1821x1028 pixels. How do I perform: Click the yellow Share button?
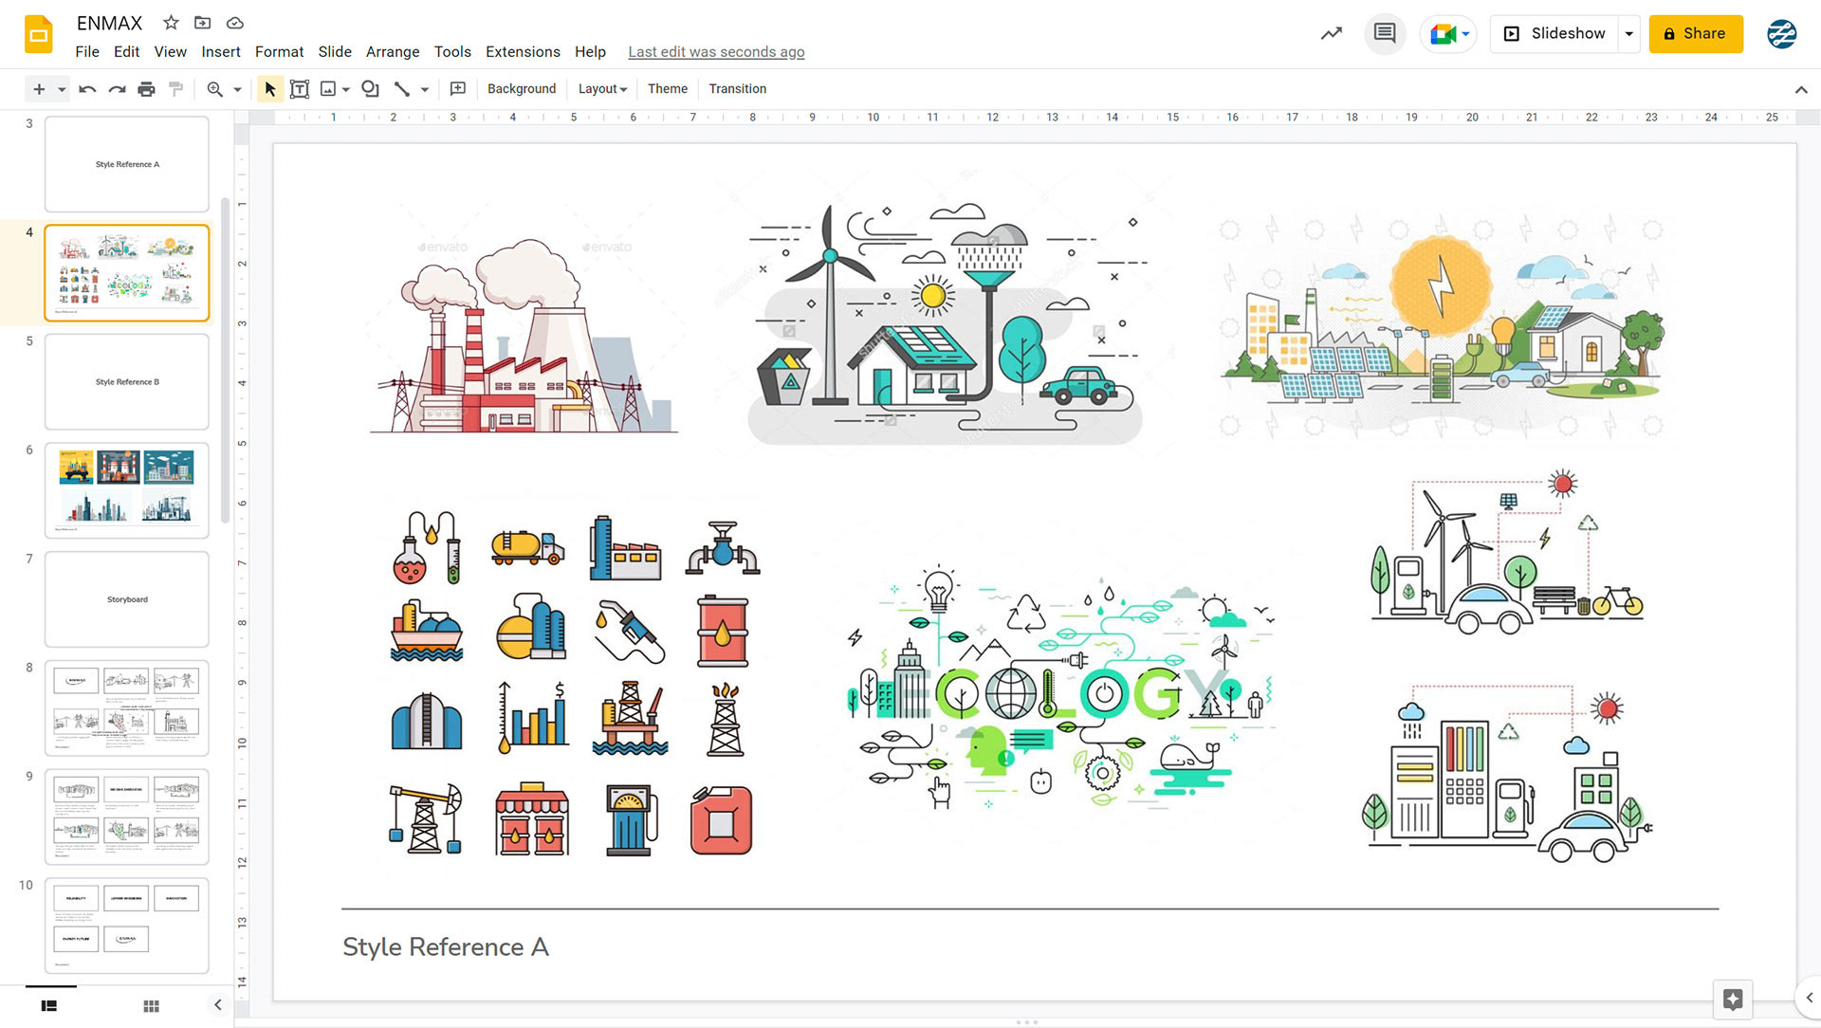click(1695, 34)
